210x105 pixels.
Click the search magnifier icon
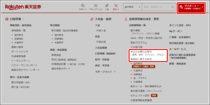(172, 7)
